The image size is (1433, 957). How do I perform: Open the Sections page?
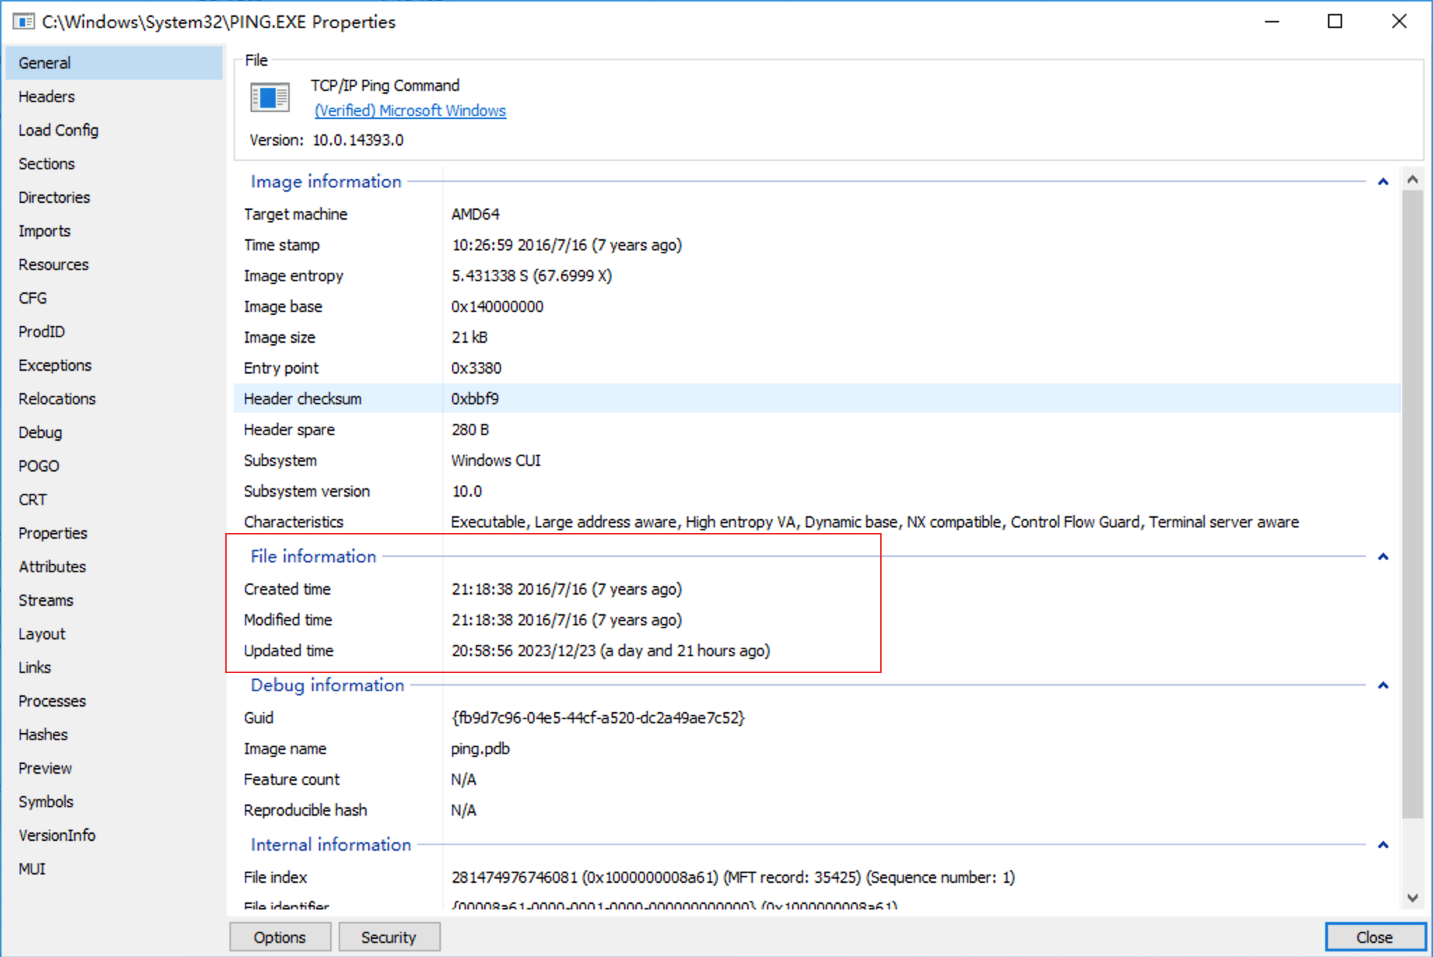[x=46, y=164]
